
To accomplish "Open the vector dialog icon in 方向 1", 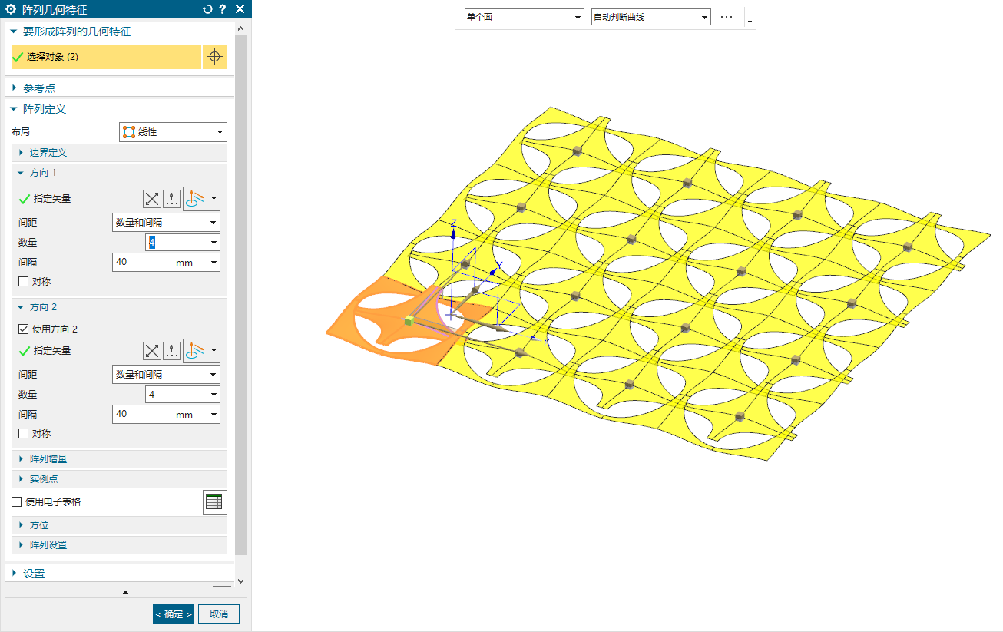I will click(x=172, y=199).
